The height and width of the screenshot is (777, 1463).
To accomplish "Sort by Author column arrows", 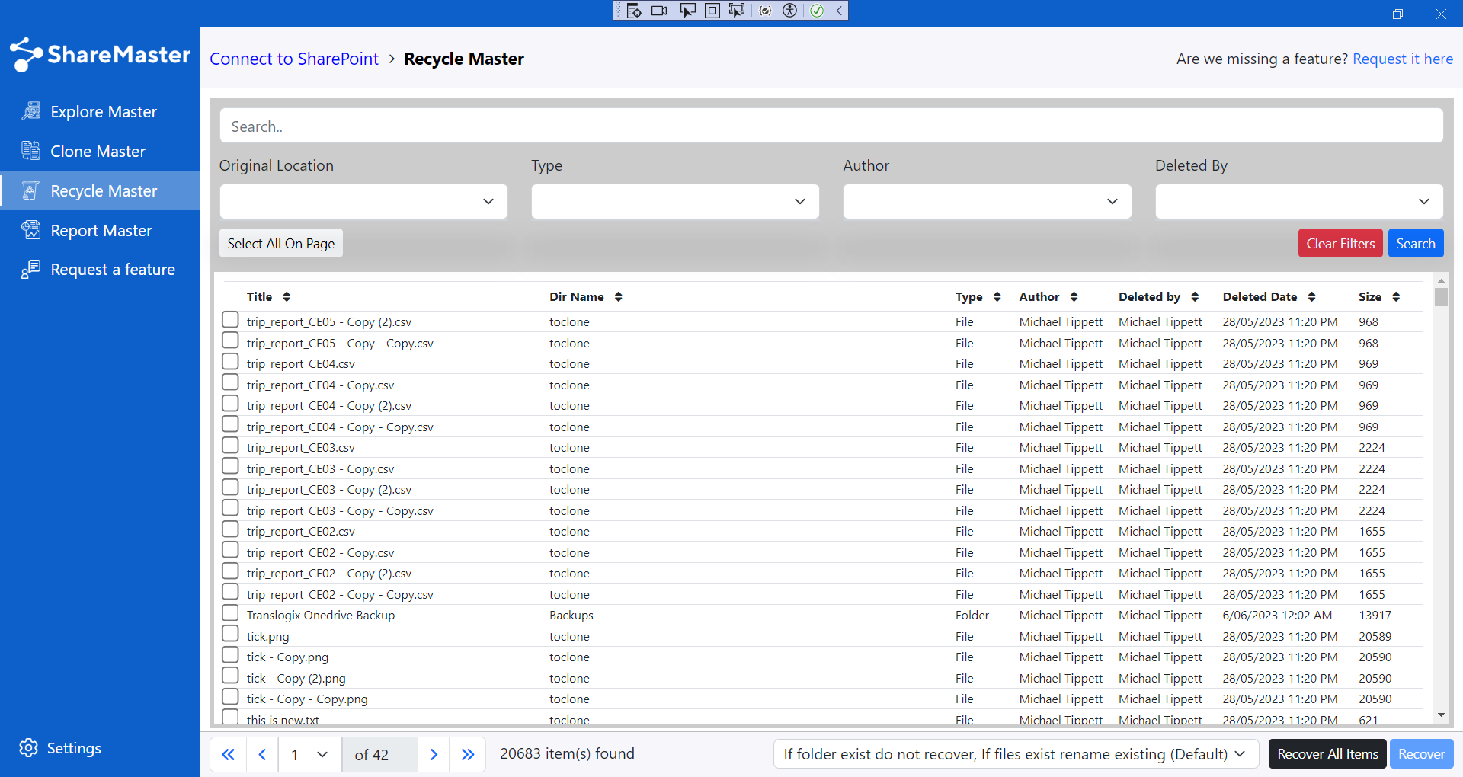I will tap(1074, 297).
